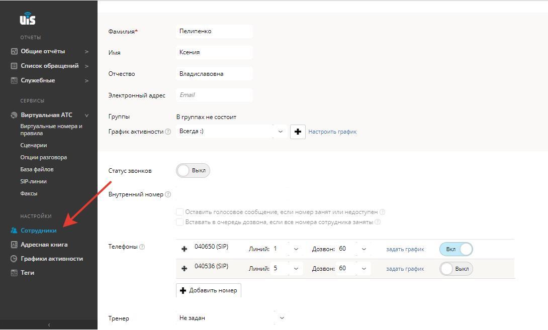Go to Сценарии in the sidebar

click(34, 145)
